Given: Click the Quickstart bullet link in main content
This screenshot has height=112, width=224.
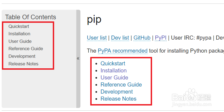Looking at the screenshot, I should [113, 63].
